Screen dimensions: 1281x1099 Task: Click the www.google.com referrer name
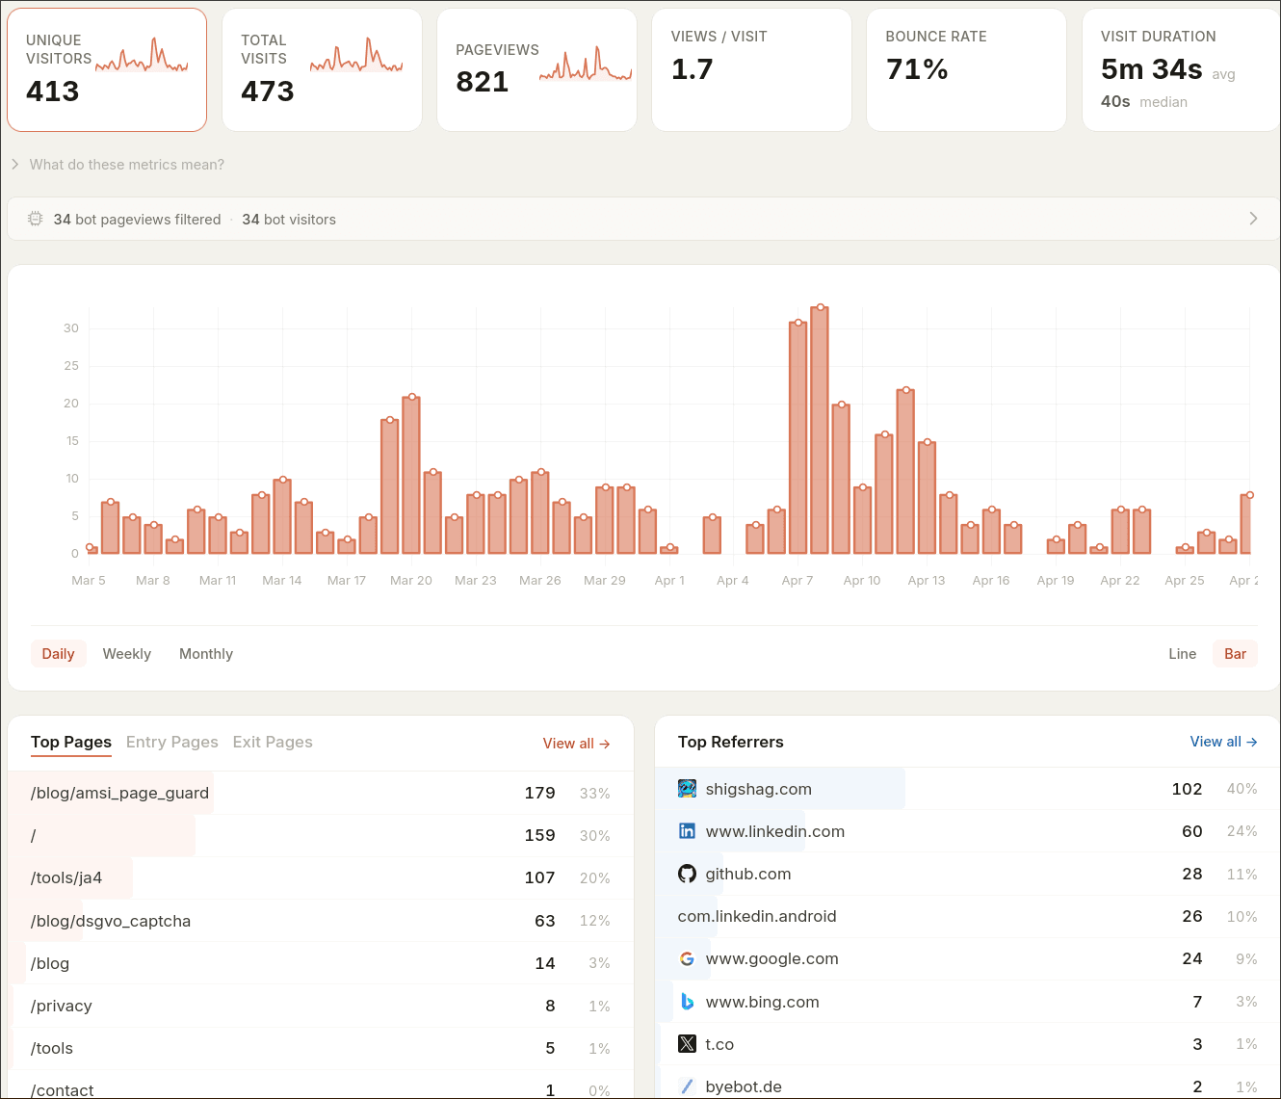click(772, 958)
